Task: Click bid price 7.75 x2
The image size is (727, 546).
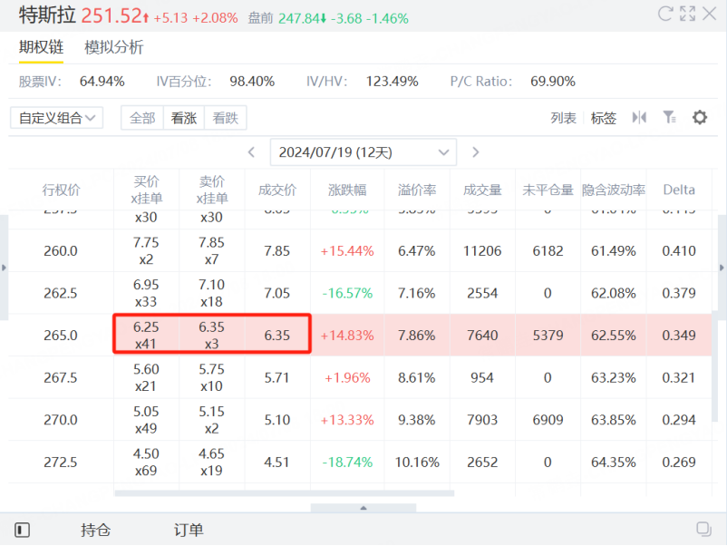Action: pyautogui.click(x=146, y=250)
